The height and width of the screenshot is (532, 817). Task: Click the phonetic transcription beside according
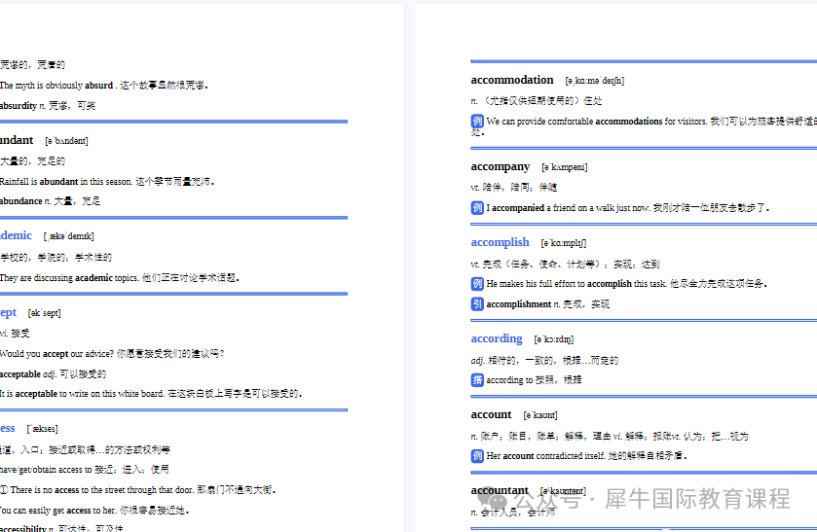pyautogui.click(x=554, y=339)
